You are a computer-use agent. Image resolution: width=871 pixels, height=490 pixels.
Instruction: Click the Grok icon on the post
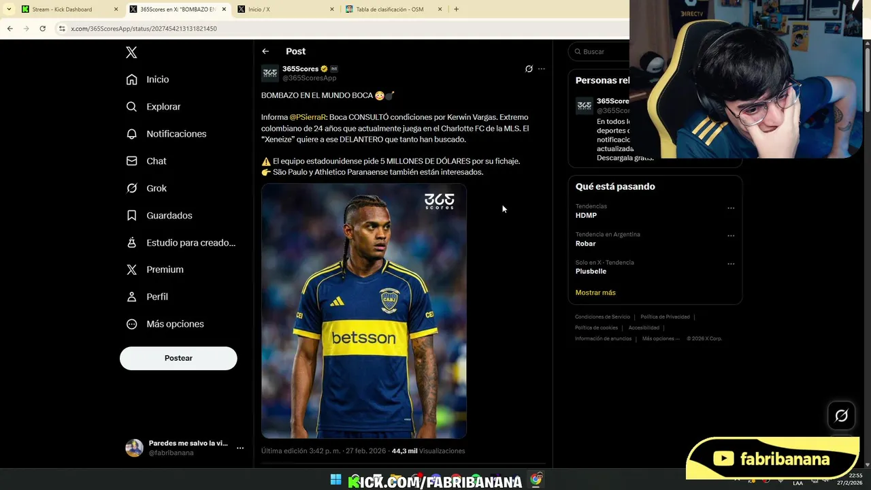529,69
